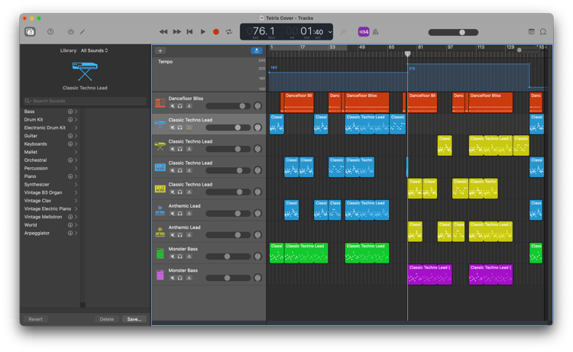
Task: Click the Revert button
Action: pyautogui.click(x=35, y=319)
